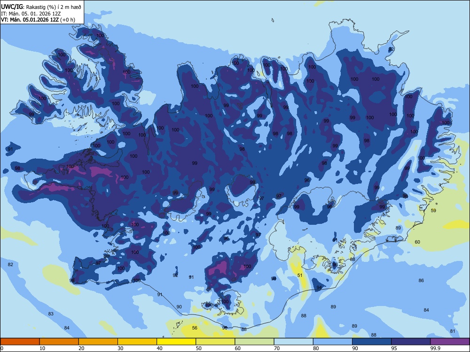The height and width of the screenshot is (352, 470).
Task: Select the pale blue 70–80 legend block
Action: click(x=293, y=342)
